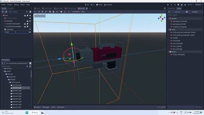Switch to the 2D workspace
Viewport: 204px width, 115px height.
pyautogui.click(x=87, y=5)
